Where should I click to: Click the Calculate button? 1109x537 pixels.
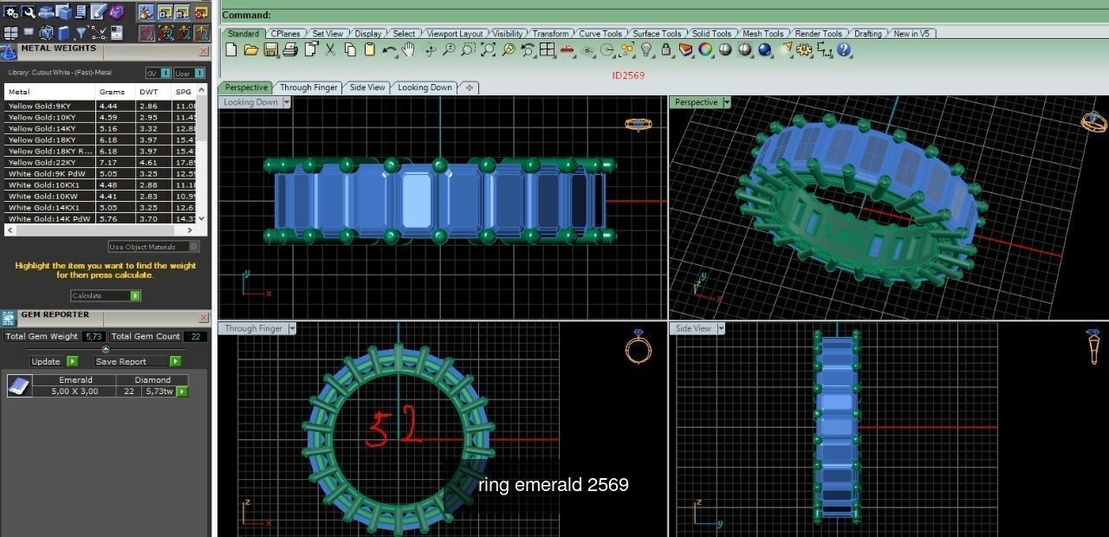coord(106,295)
